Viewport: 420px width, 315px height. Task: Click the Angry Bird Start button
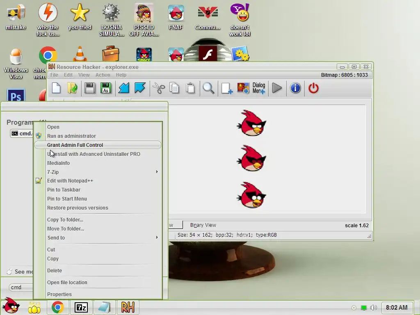coord(10,306)
